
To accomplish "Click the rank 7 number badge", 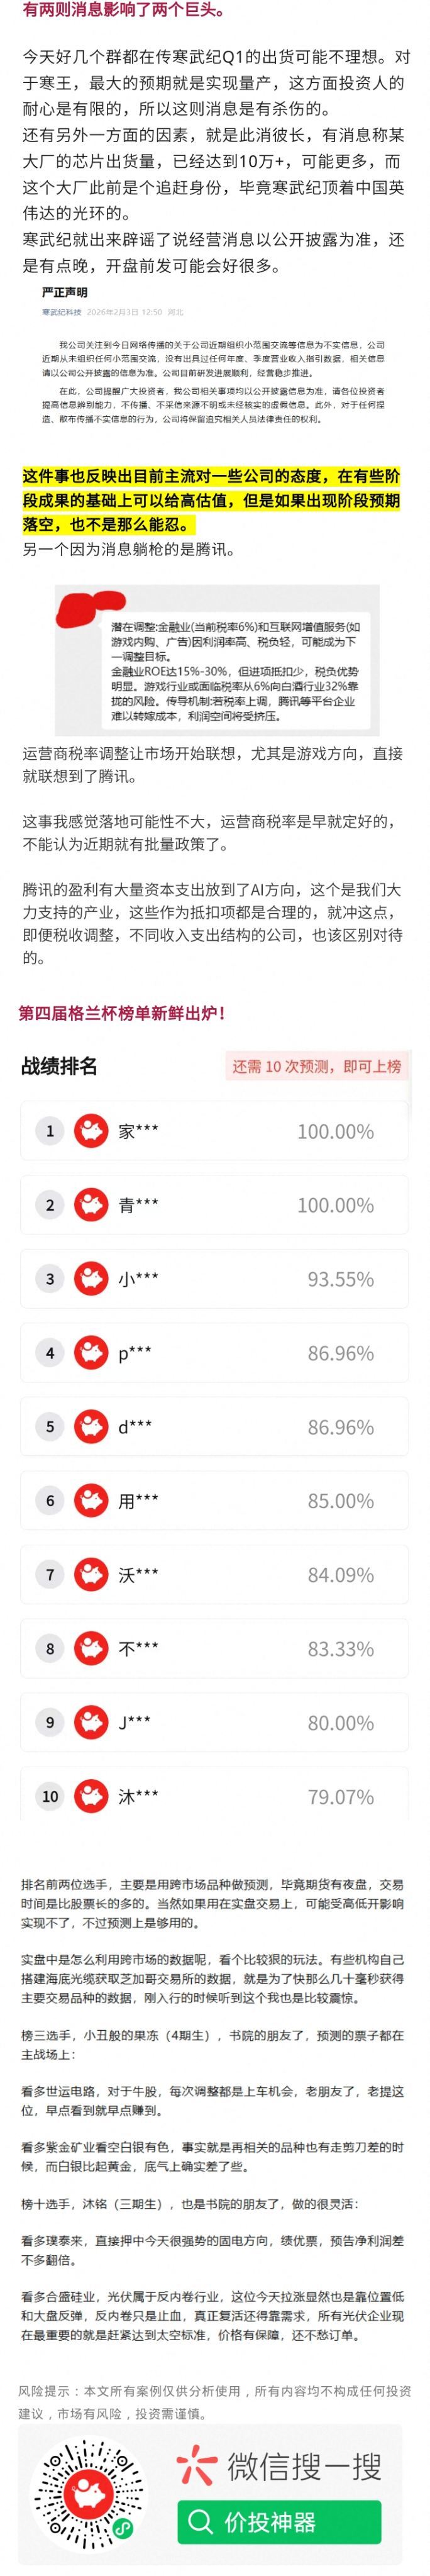I will (x=50, y=1575).
